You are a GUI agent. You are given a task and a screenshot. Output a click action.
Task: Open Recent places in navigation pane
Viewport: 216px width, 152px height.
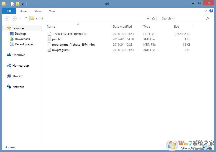pos(24,44)
